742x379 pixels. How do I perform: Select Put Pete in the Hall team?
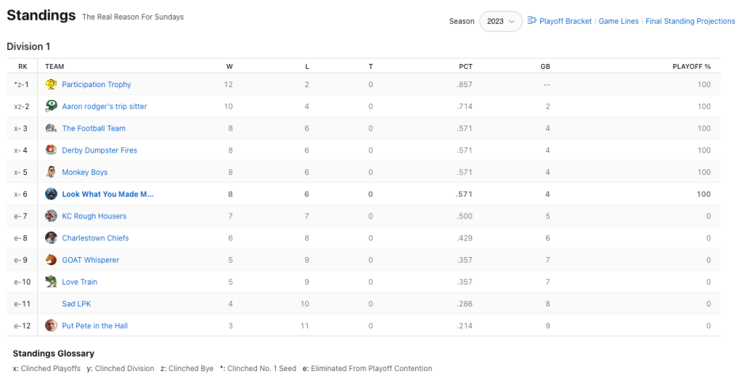coord(94,326)
